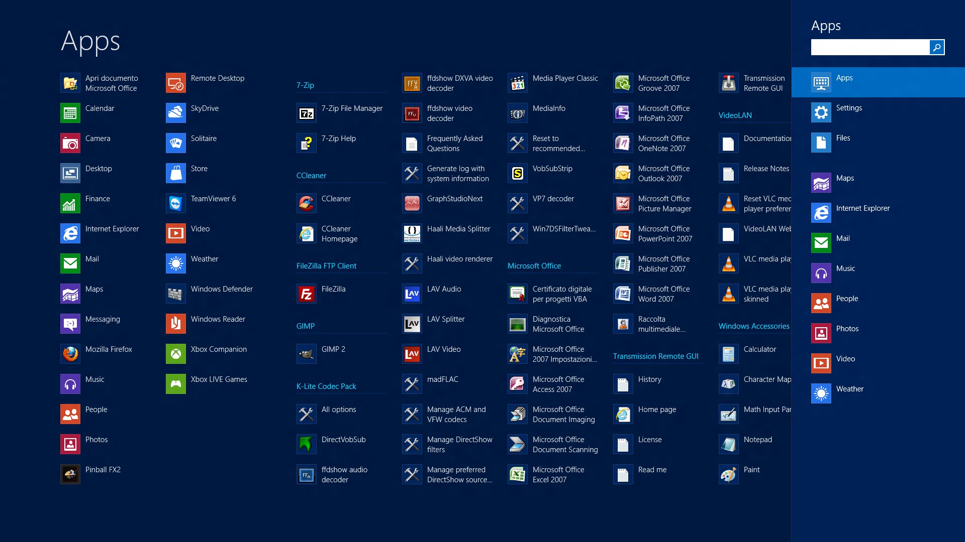Launch Microsoft Office Word 2007 icon

623,294
